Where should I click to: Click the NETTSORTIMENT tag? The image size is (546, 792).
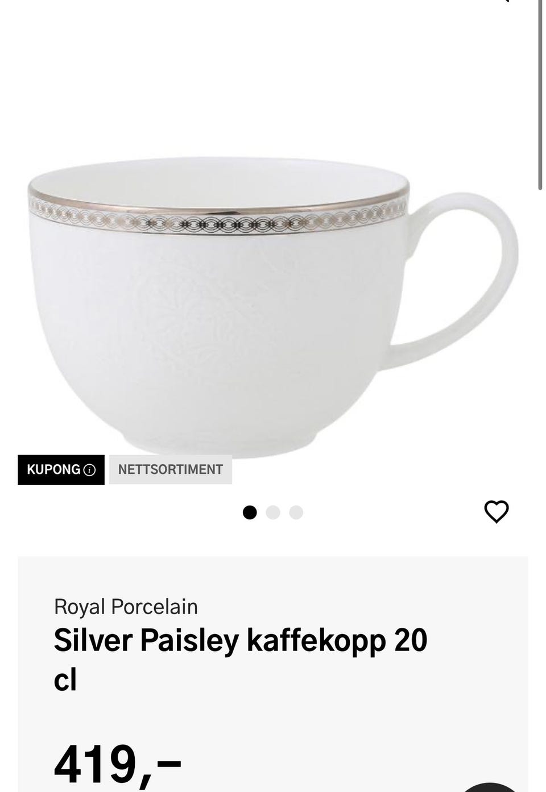[x=171, y=470]
